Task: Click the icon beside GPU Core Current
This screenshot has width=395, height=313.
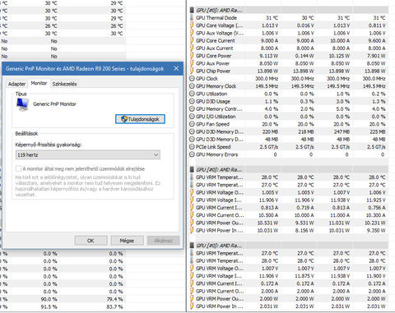Action: [192, 40]
